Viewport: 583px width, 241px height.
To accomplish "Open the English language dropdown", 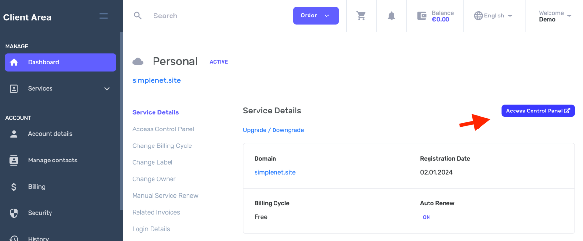I will click(x=493, y=16).
